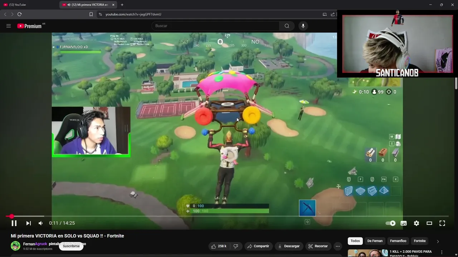Open FernanAgruck channel avatar

[x=15, y=246]
